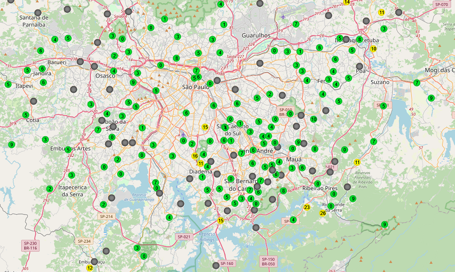455x272 pixels.
Task: Click the SP-234 road shield
Action: click(84, 241)
